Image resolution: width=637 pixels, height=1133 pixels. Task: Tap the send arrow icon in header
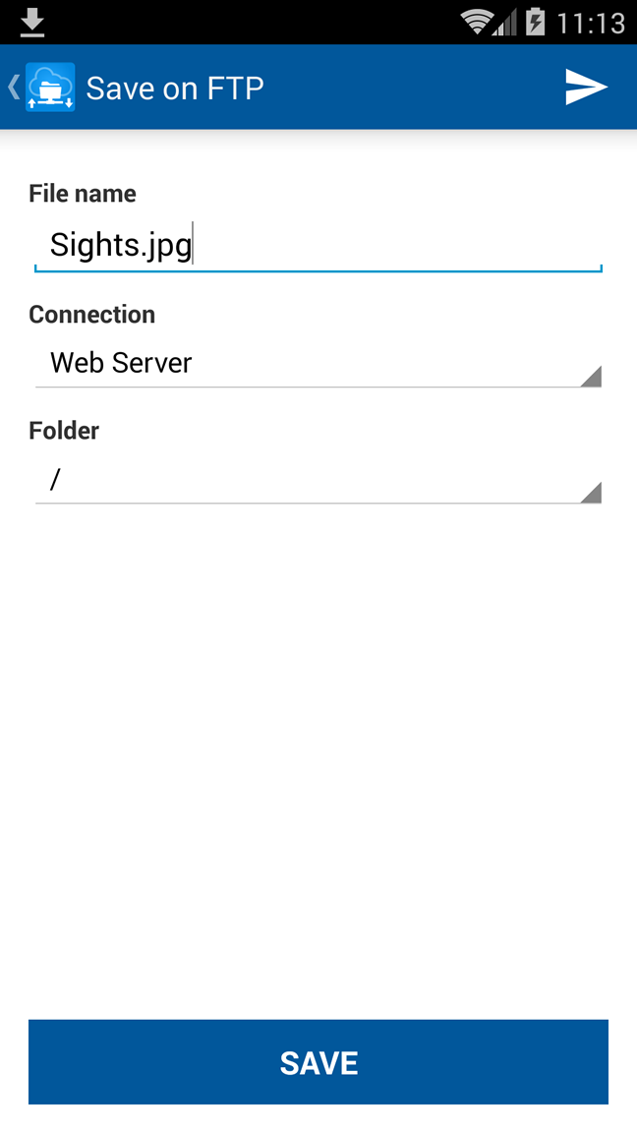586,88
